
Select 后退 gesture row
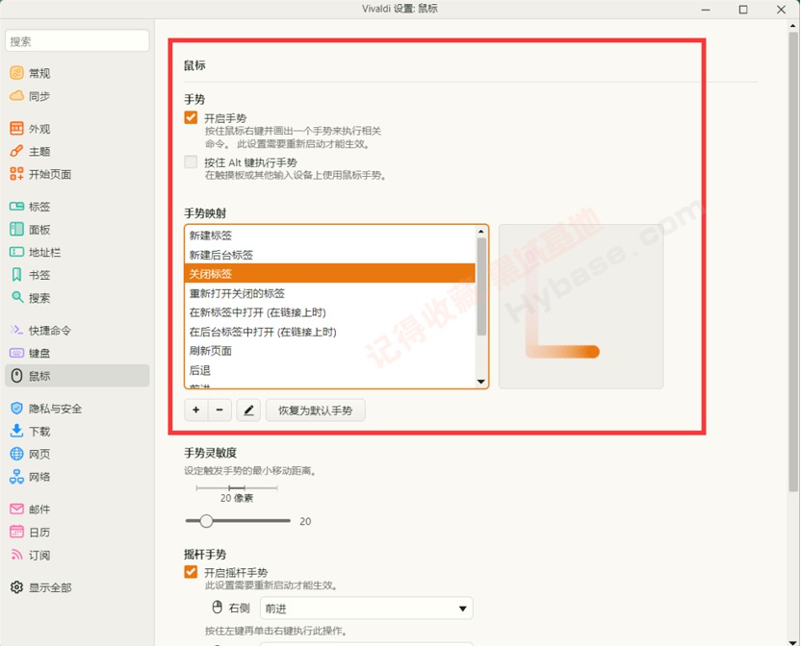(330, 370)
